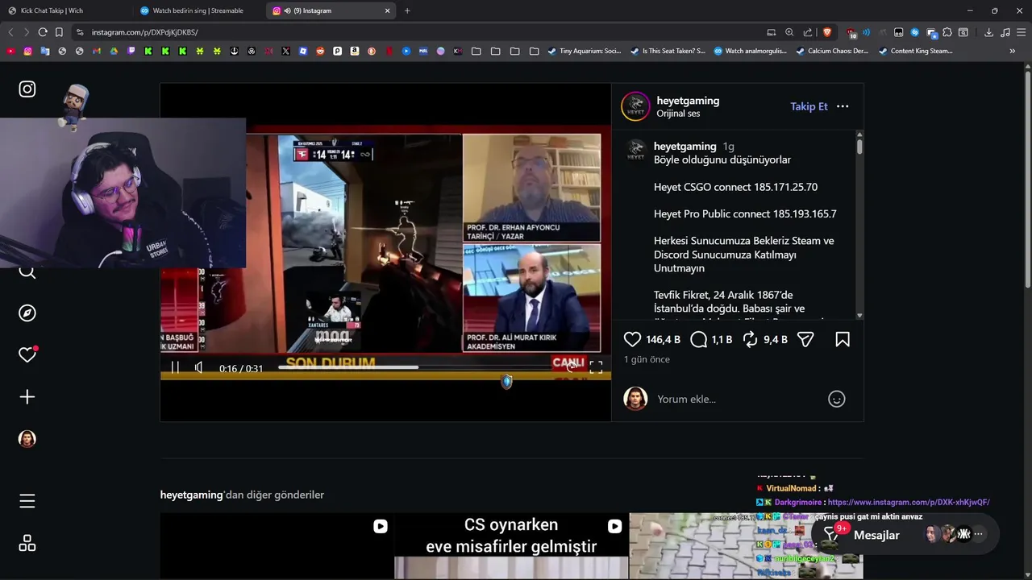Pause the playing video

(x=175, y=367)
